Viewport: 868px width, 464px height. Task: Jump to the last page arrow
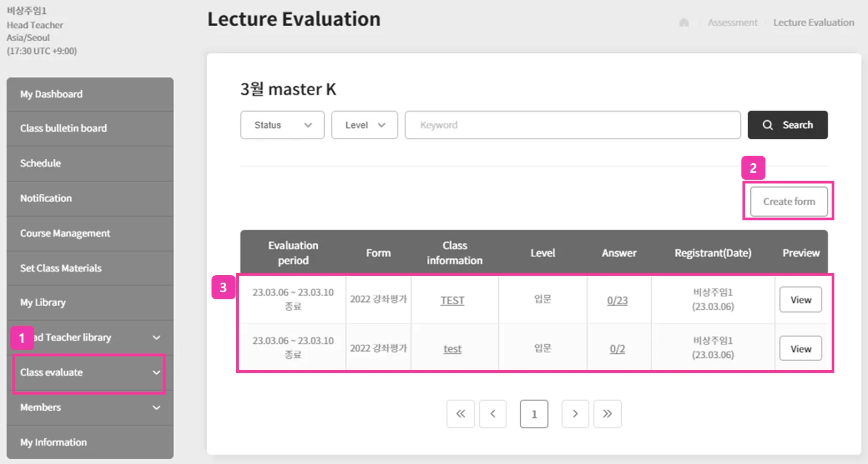point(607,414)
